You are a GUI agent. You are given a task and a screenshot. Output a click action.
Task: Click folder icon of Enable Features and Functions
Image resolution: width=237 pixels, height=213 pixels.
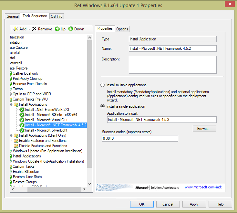click(16, 141)
